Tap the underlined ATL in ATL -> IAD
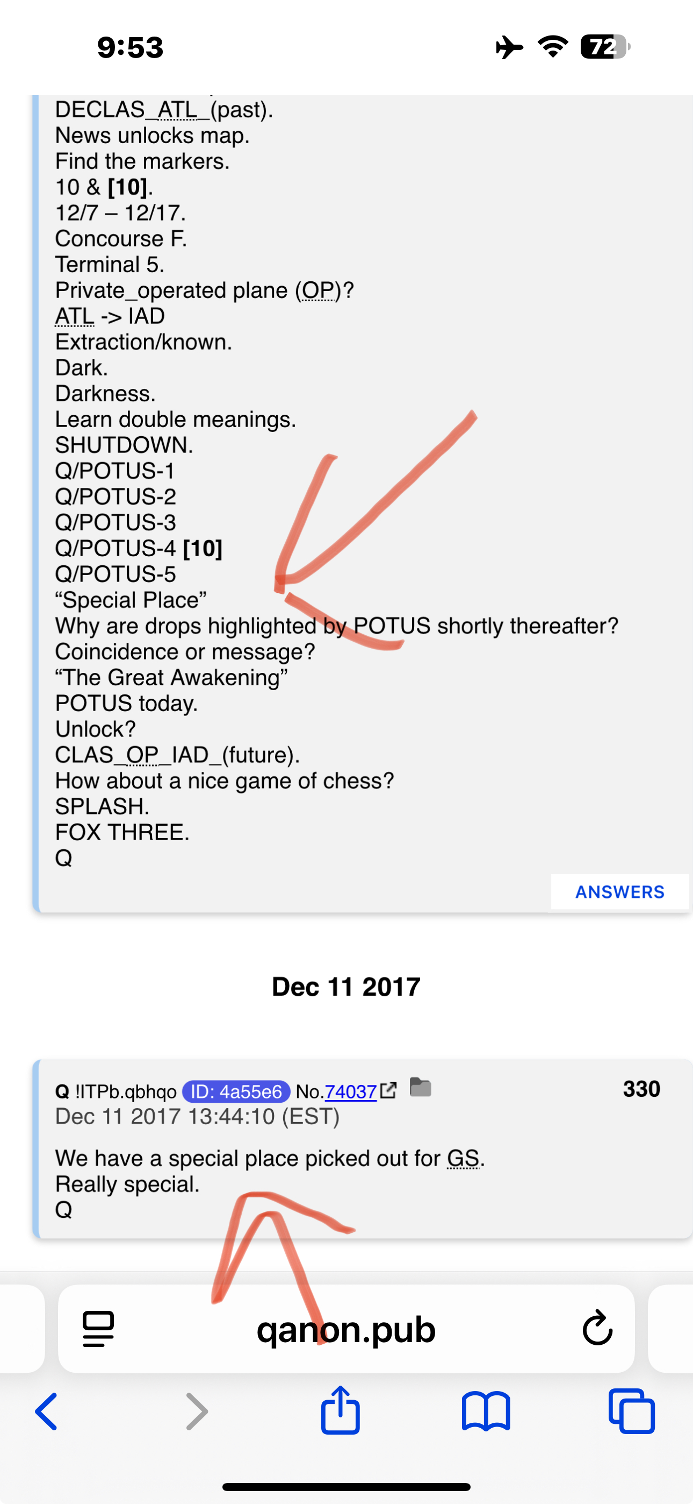Viewport: 693px width, 1504px height. [x=74, y=316]
